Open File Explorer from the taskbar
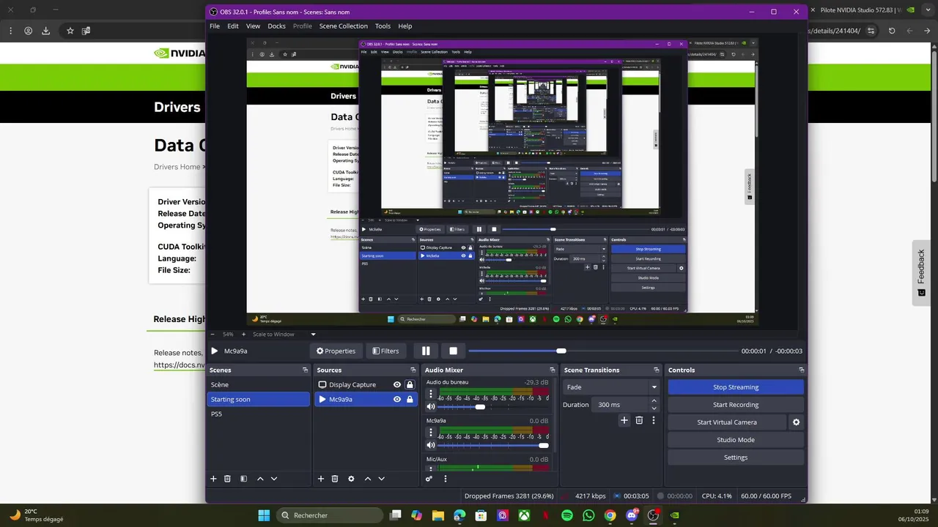Screen dimensions: 938x527 click(438, 515)
